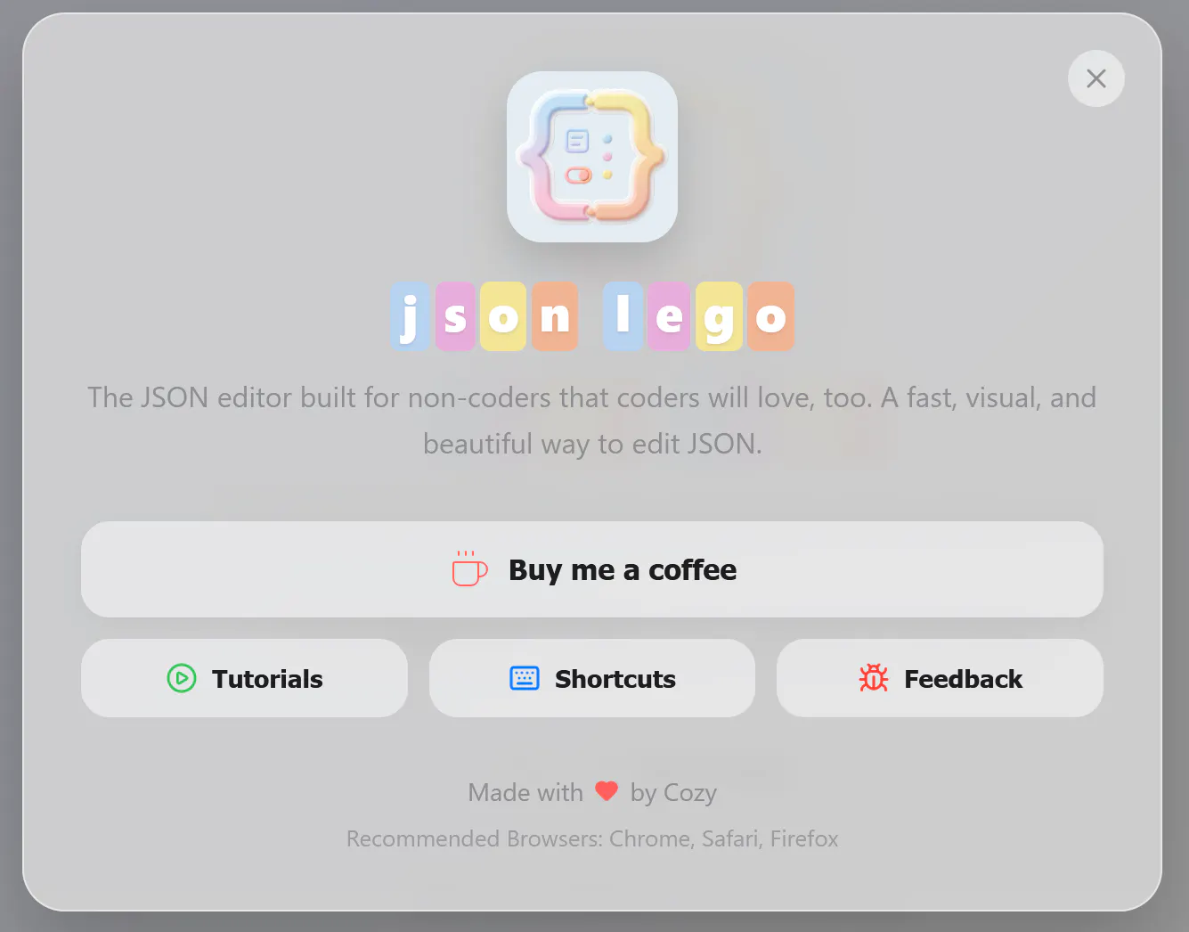Image resolution: width=1189 pixels, height=932 pixels.
Task: Close the about dialog with X
Action: 1095,78
